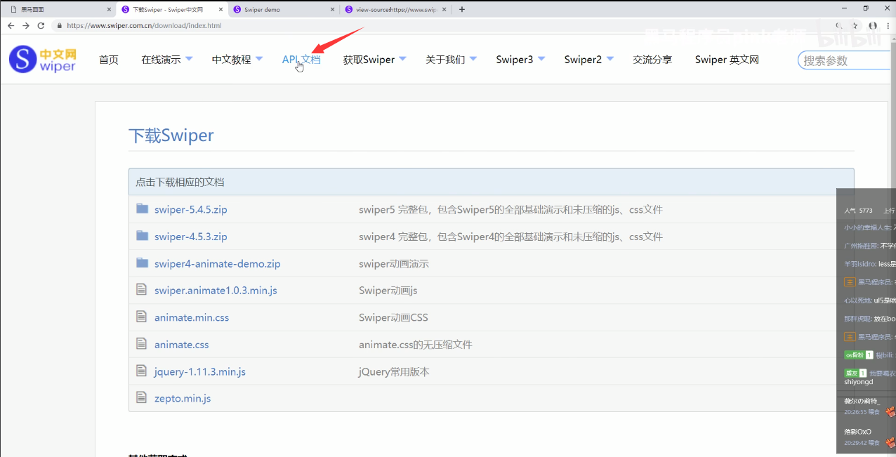Screen dimensions: 896x457
Task: Expand the 关于我们 dropdown arrow
Action: [x=473, y=59]
